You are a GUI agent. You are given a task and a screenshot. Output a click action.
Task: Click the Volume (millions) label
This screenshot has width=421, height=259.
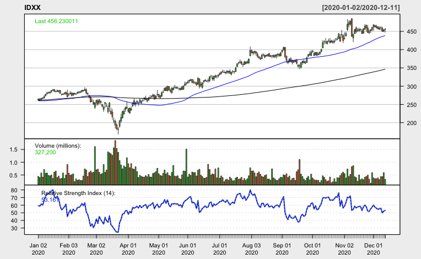(x=58, y=145)
